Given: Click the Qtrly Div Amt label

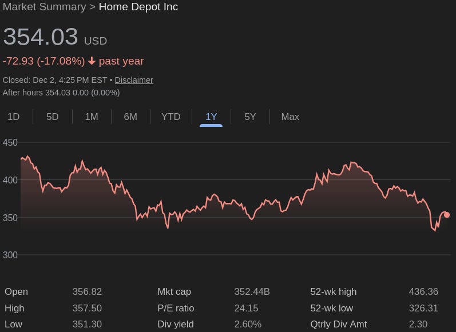Looking at the screenshot, I should tap(339, 324).
